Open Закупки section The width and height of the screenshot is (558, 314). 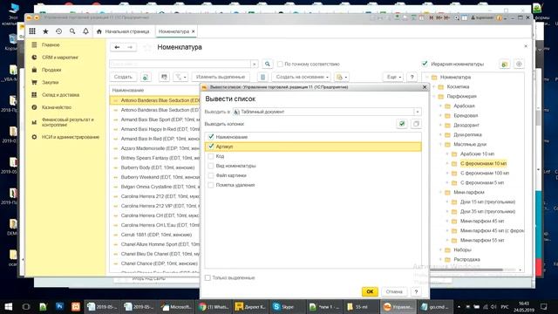coord(51,82)
